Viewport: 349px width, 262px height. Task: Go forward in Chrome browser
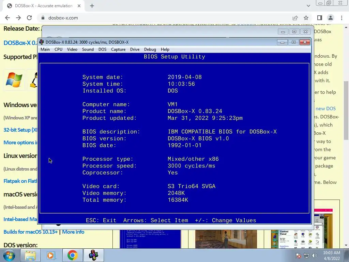coord(18,18)
